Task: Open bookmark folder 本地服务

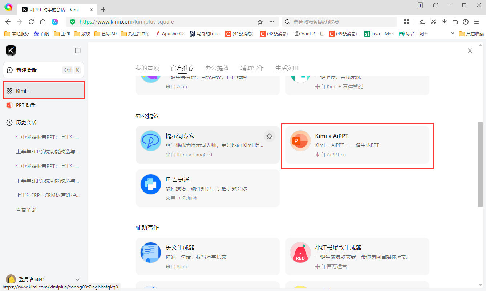Action: [17, 34]
